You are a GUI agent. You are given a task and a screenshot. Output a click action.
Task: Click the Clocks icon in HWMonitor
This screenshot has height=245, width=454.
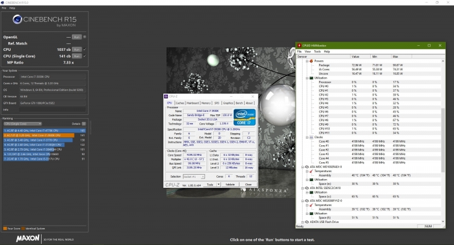pyautogui.click(x=311, y=138)
